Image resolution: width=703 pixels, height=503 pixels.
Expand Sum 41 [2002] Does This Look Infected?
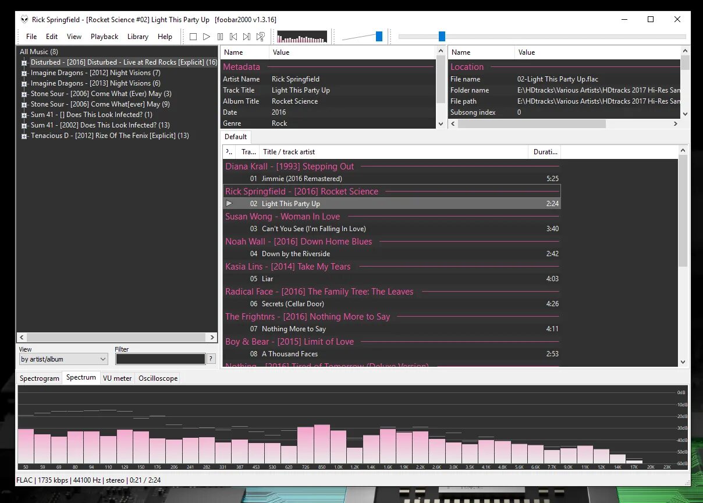point(24,126)
